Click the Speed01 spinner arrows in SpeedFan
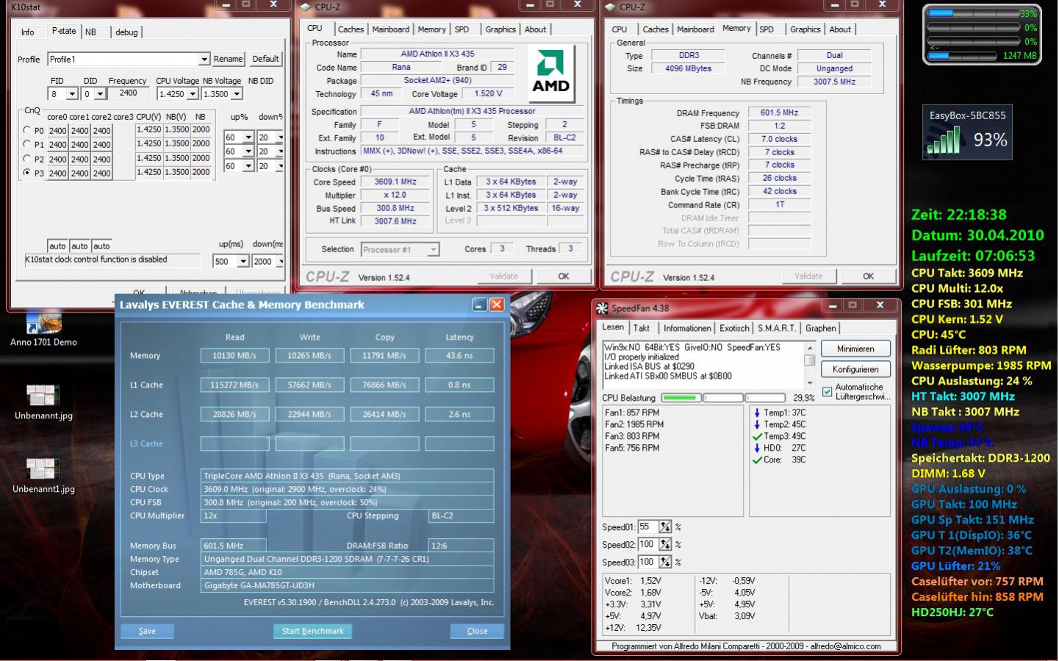 tap(665, 526)
